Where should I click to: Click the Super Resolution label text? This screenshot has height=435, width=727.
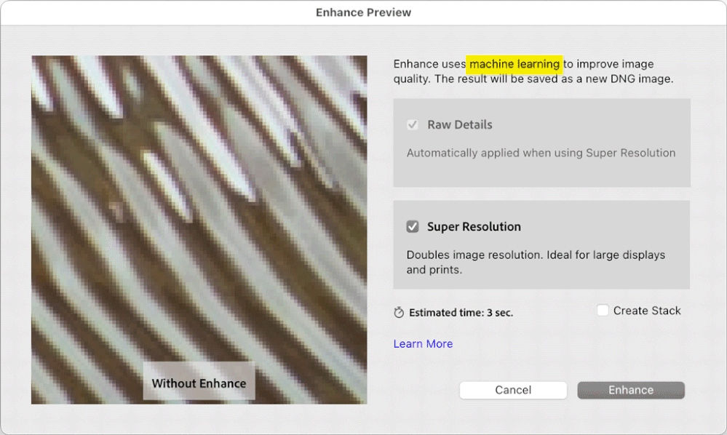tap(473, 226)
